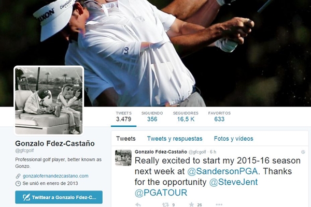Click Twittear a Gonzalo Fdez-C... button

coord(59,197)
